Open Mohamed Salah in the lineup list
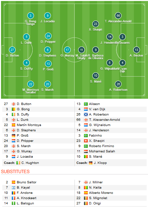This screenshot has width=148, height=207. (102, 151)
